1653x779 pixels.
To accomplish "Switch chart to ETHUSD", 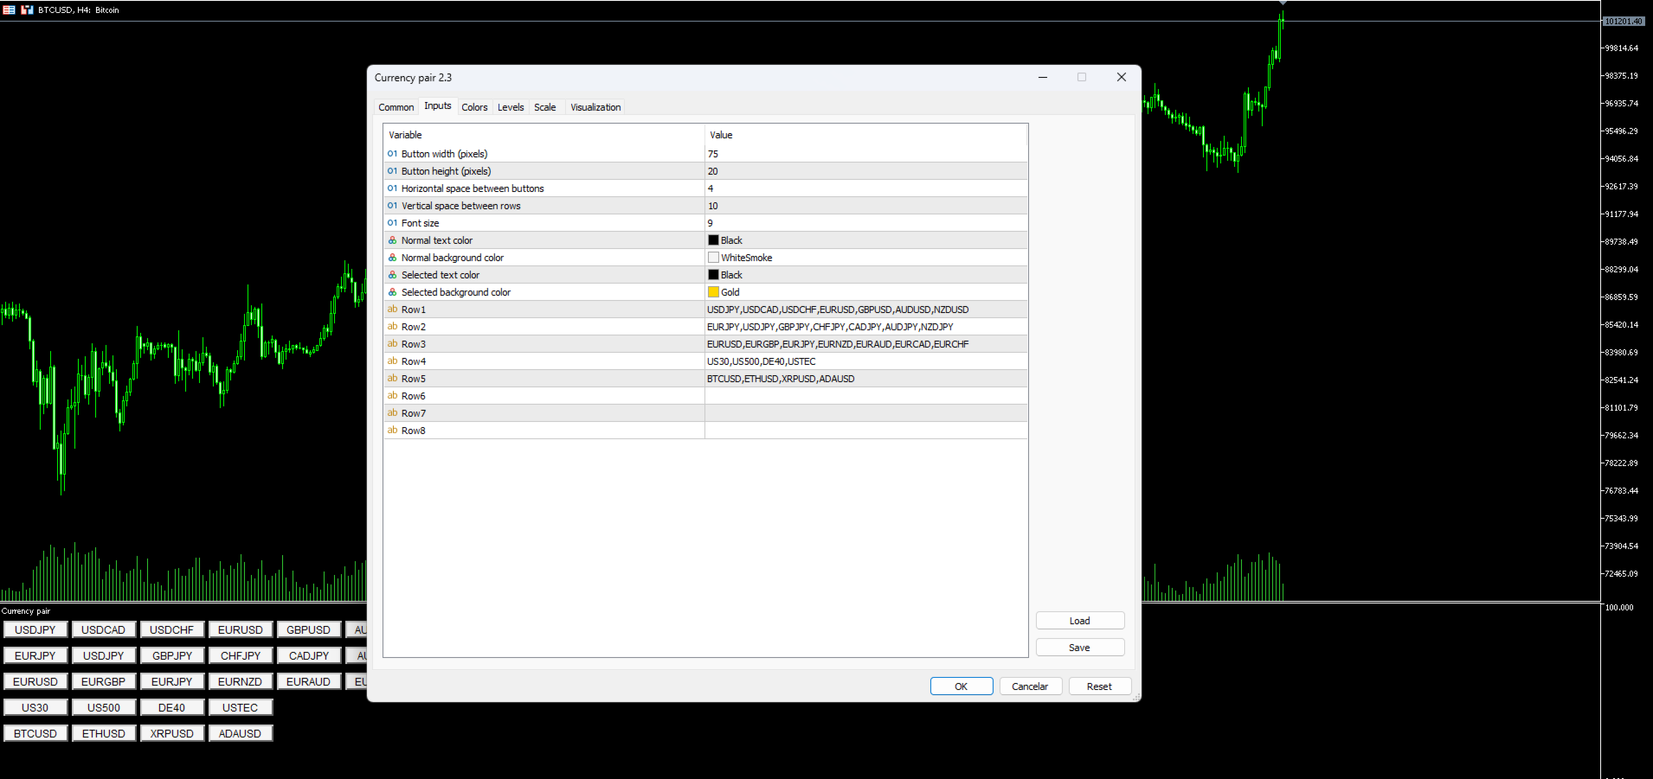I will pos(104,734).
